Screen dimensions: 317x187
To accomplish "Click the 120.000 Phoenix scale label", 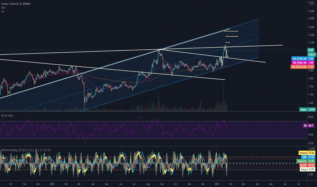I will click(312, 149).
